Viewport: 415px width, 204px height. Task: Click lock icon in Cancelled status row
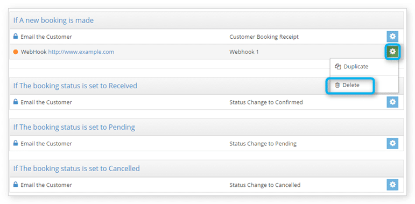16,185
